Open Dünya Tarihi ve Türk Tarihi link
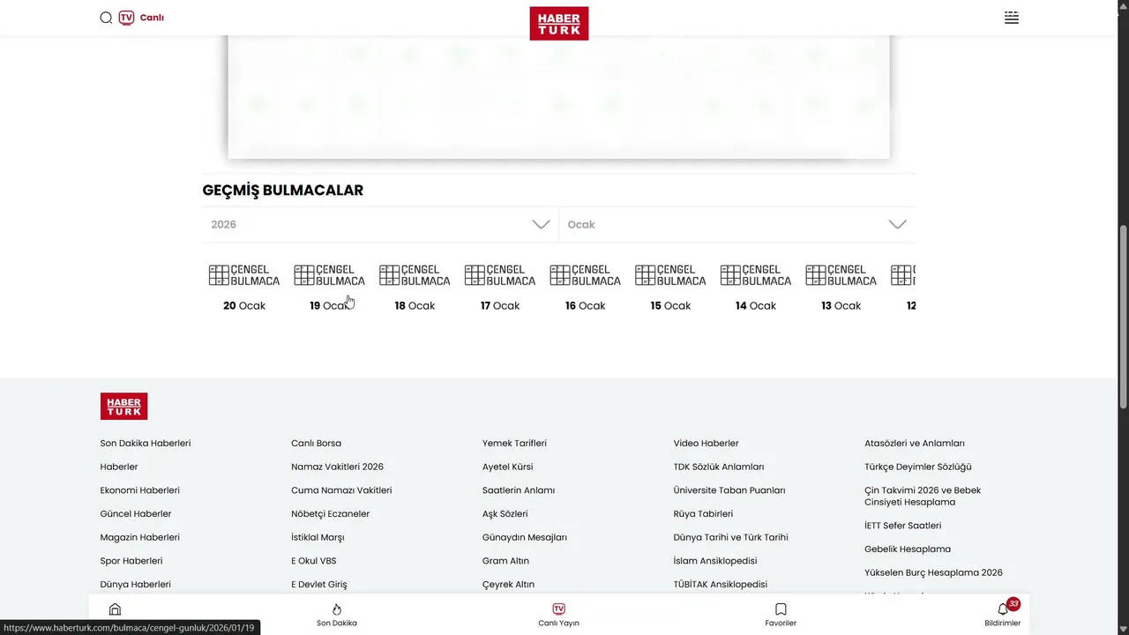Image resolution: width=1129 pixels, height=635 pixels. pos(730,537)
